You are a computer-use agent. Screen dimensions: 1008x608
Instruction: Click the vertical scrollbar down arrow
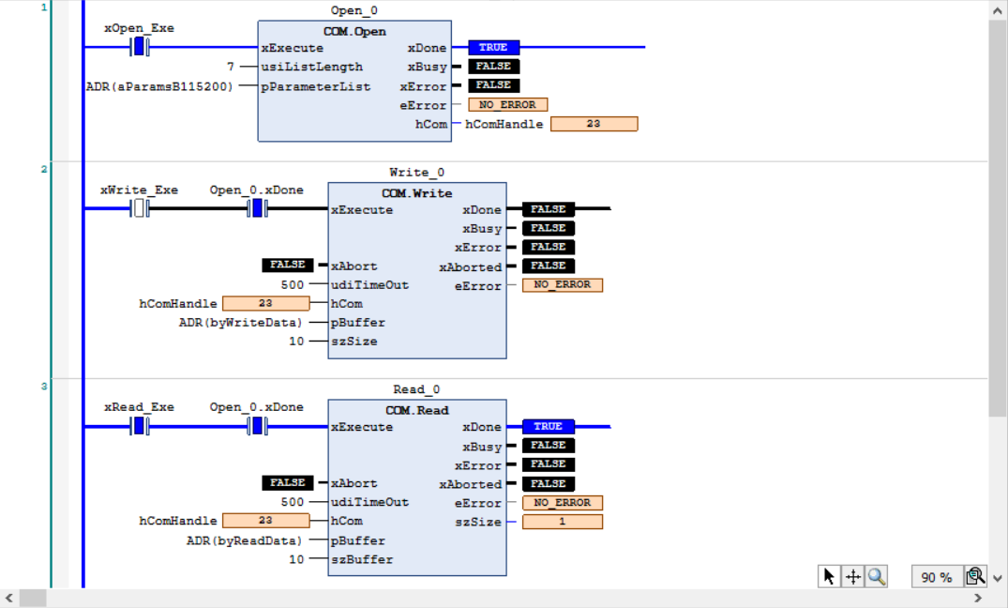tap(998, 578)
